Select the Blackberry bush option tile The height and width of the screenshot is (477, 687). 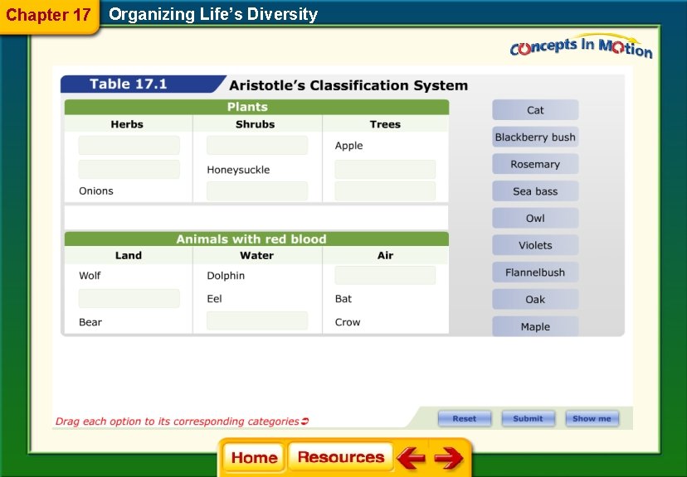click(x=535, y=137)
